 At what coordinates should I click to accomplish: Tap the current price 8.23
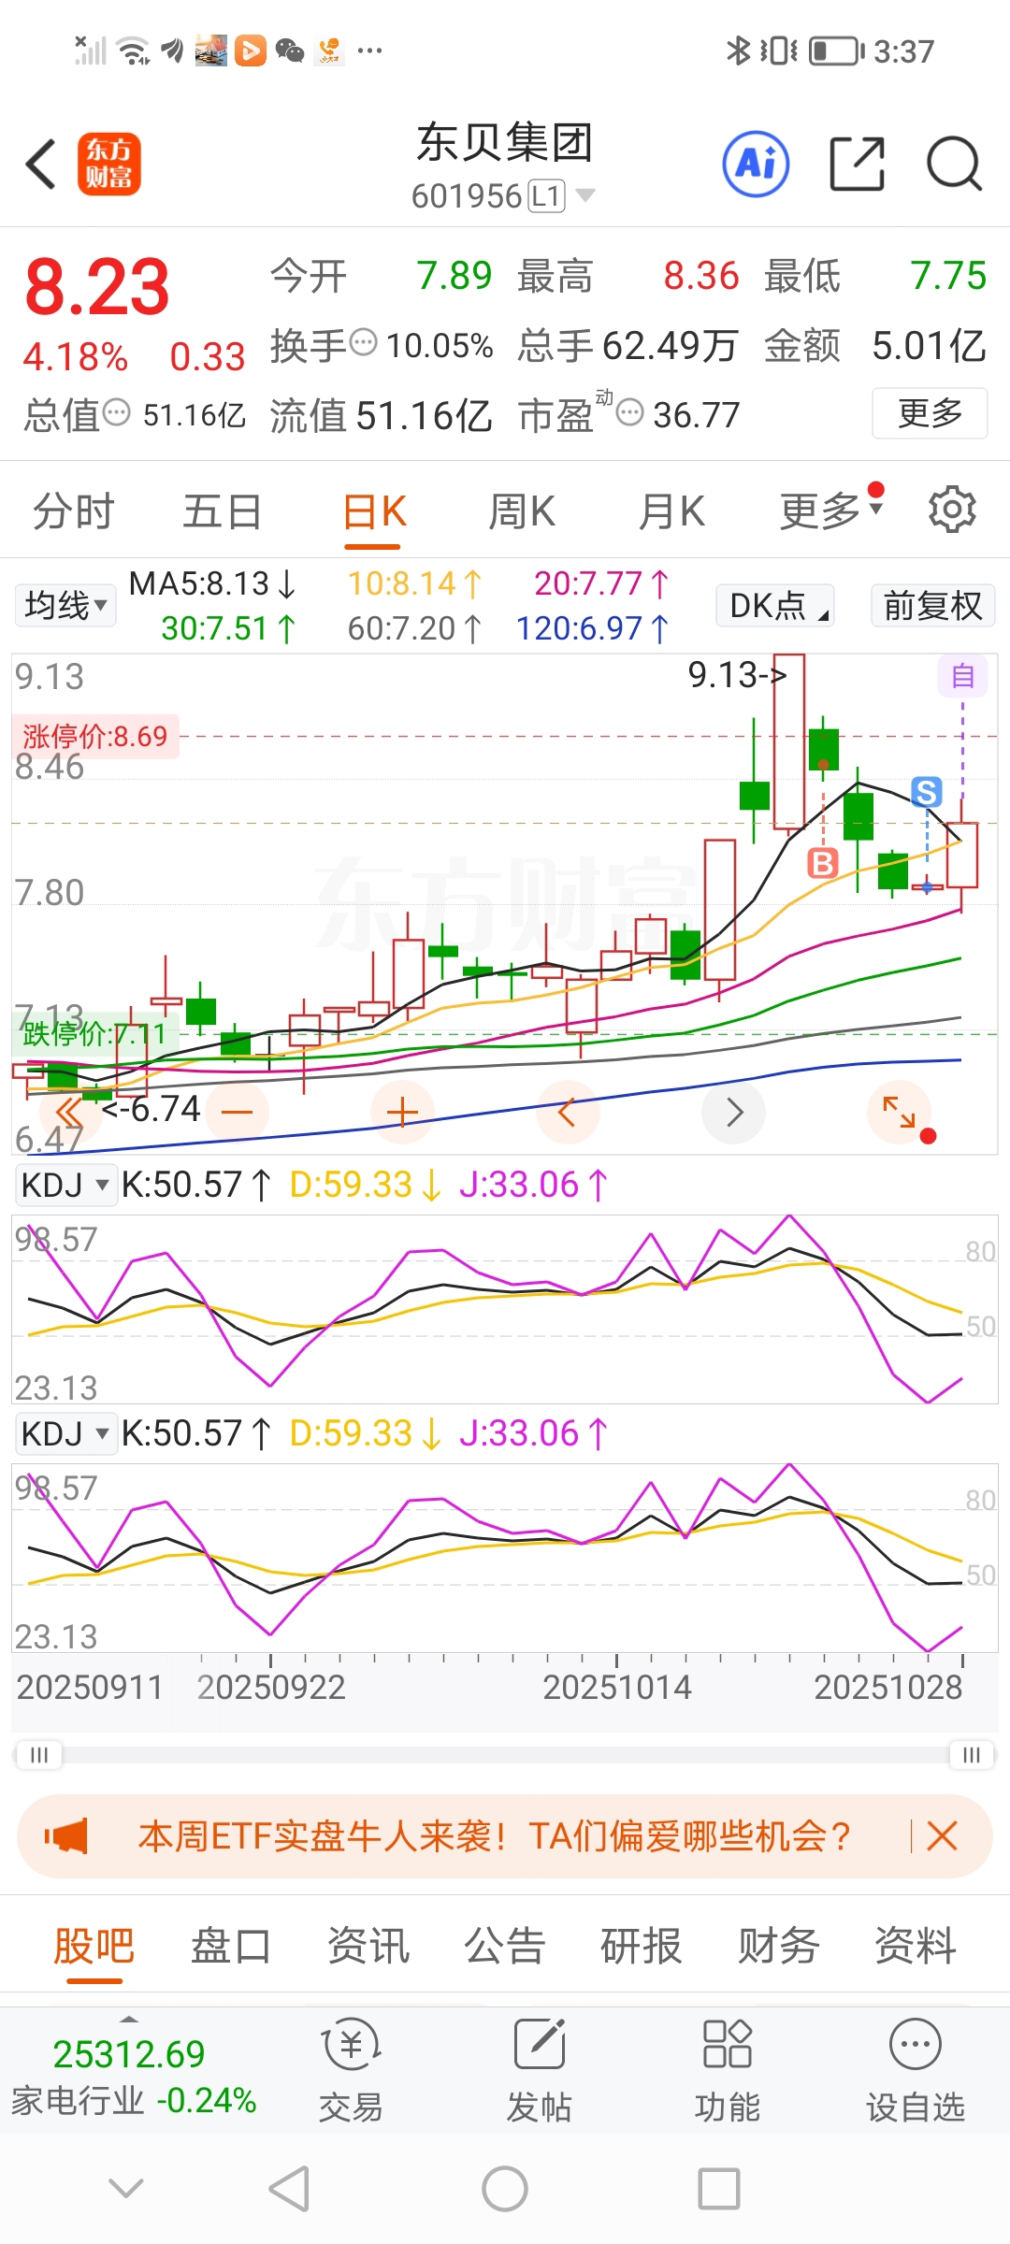click(97, 286)
